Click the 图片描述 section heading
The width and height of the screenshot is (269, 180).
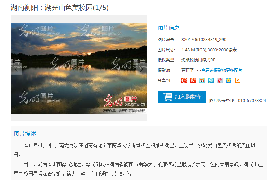25,134
